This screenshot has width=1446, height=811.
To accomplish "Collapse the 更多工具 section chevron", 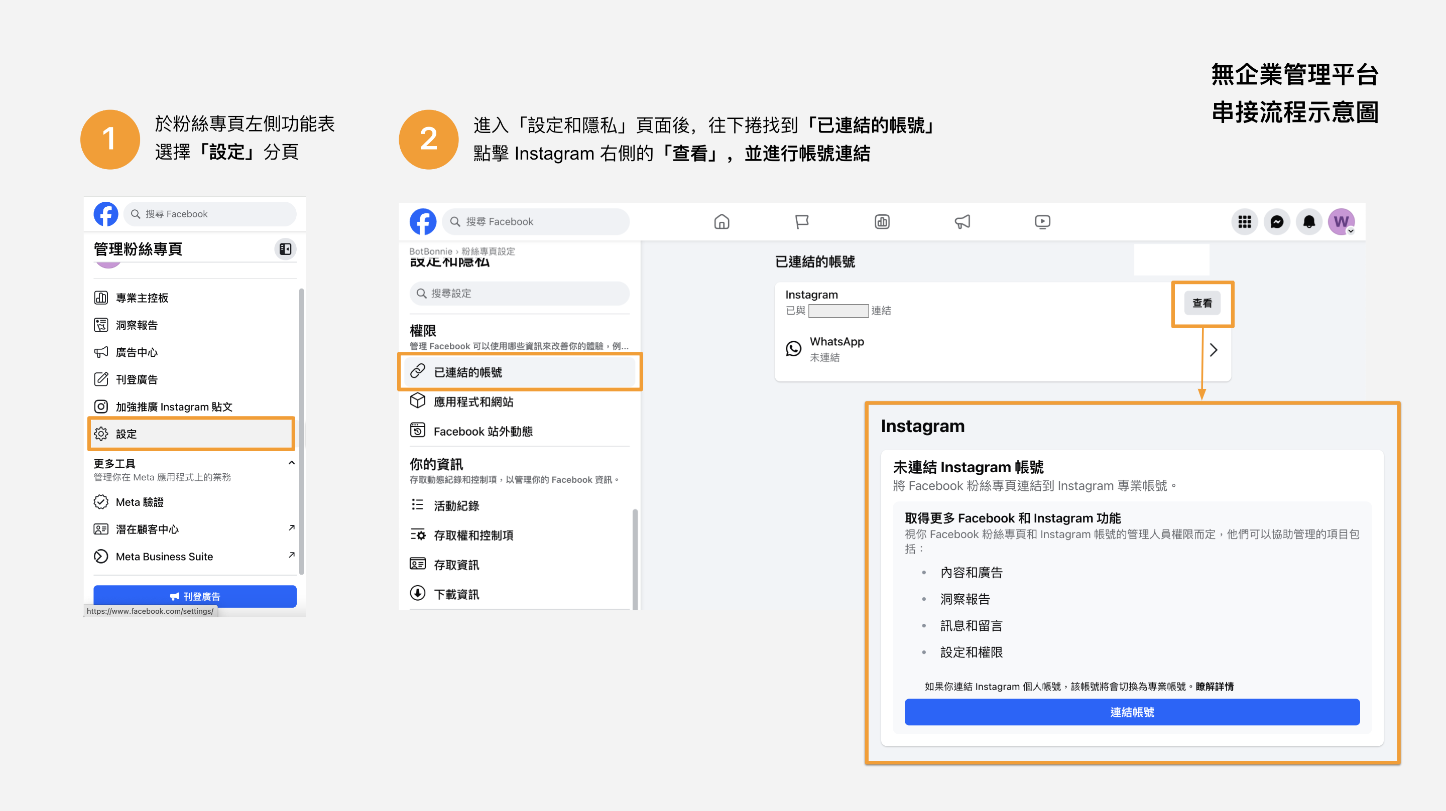I will (x=291, y=463).
